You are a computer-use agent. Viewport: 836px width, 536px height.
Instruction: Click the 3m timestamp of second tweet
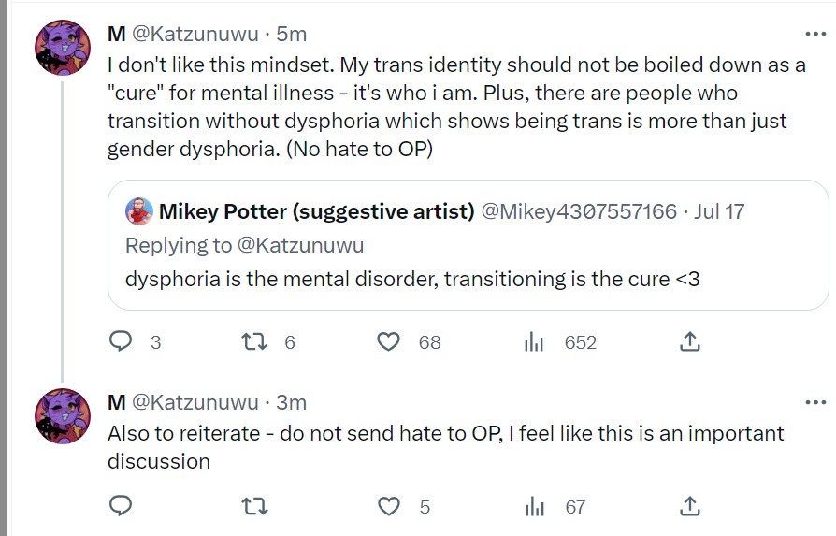point(291,402)
